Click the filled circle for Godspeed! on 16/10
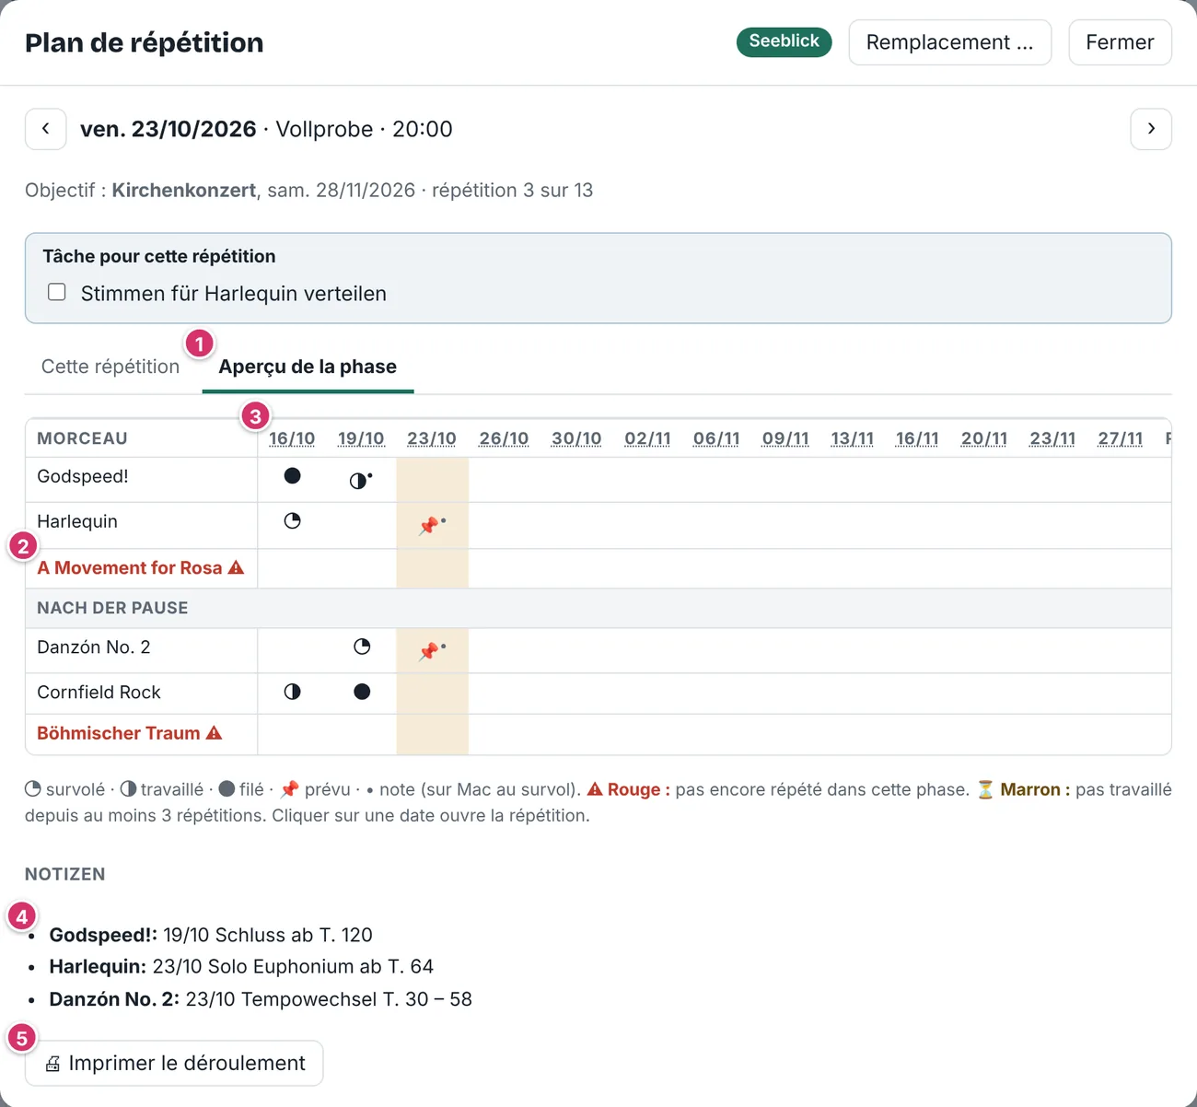Image resolution: width=1197 pixels, height=1107 pixels. pyautogui.click(x=292, y=476)
